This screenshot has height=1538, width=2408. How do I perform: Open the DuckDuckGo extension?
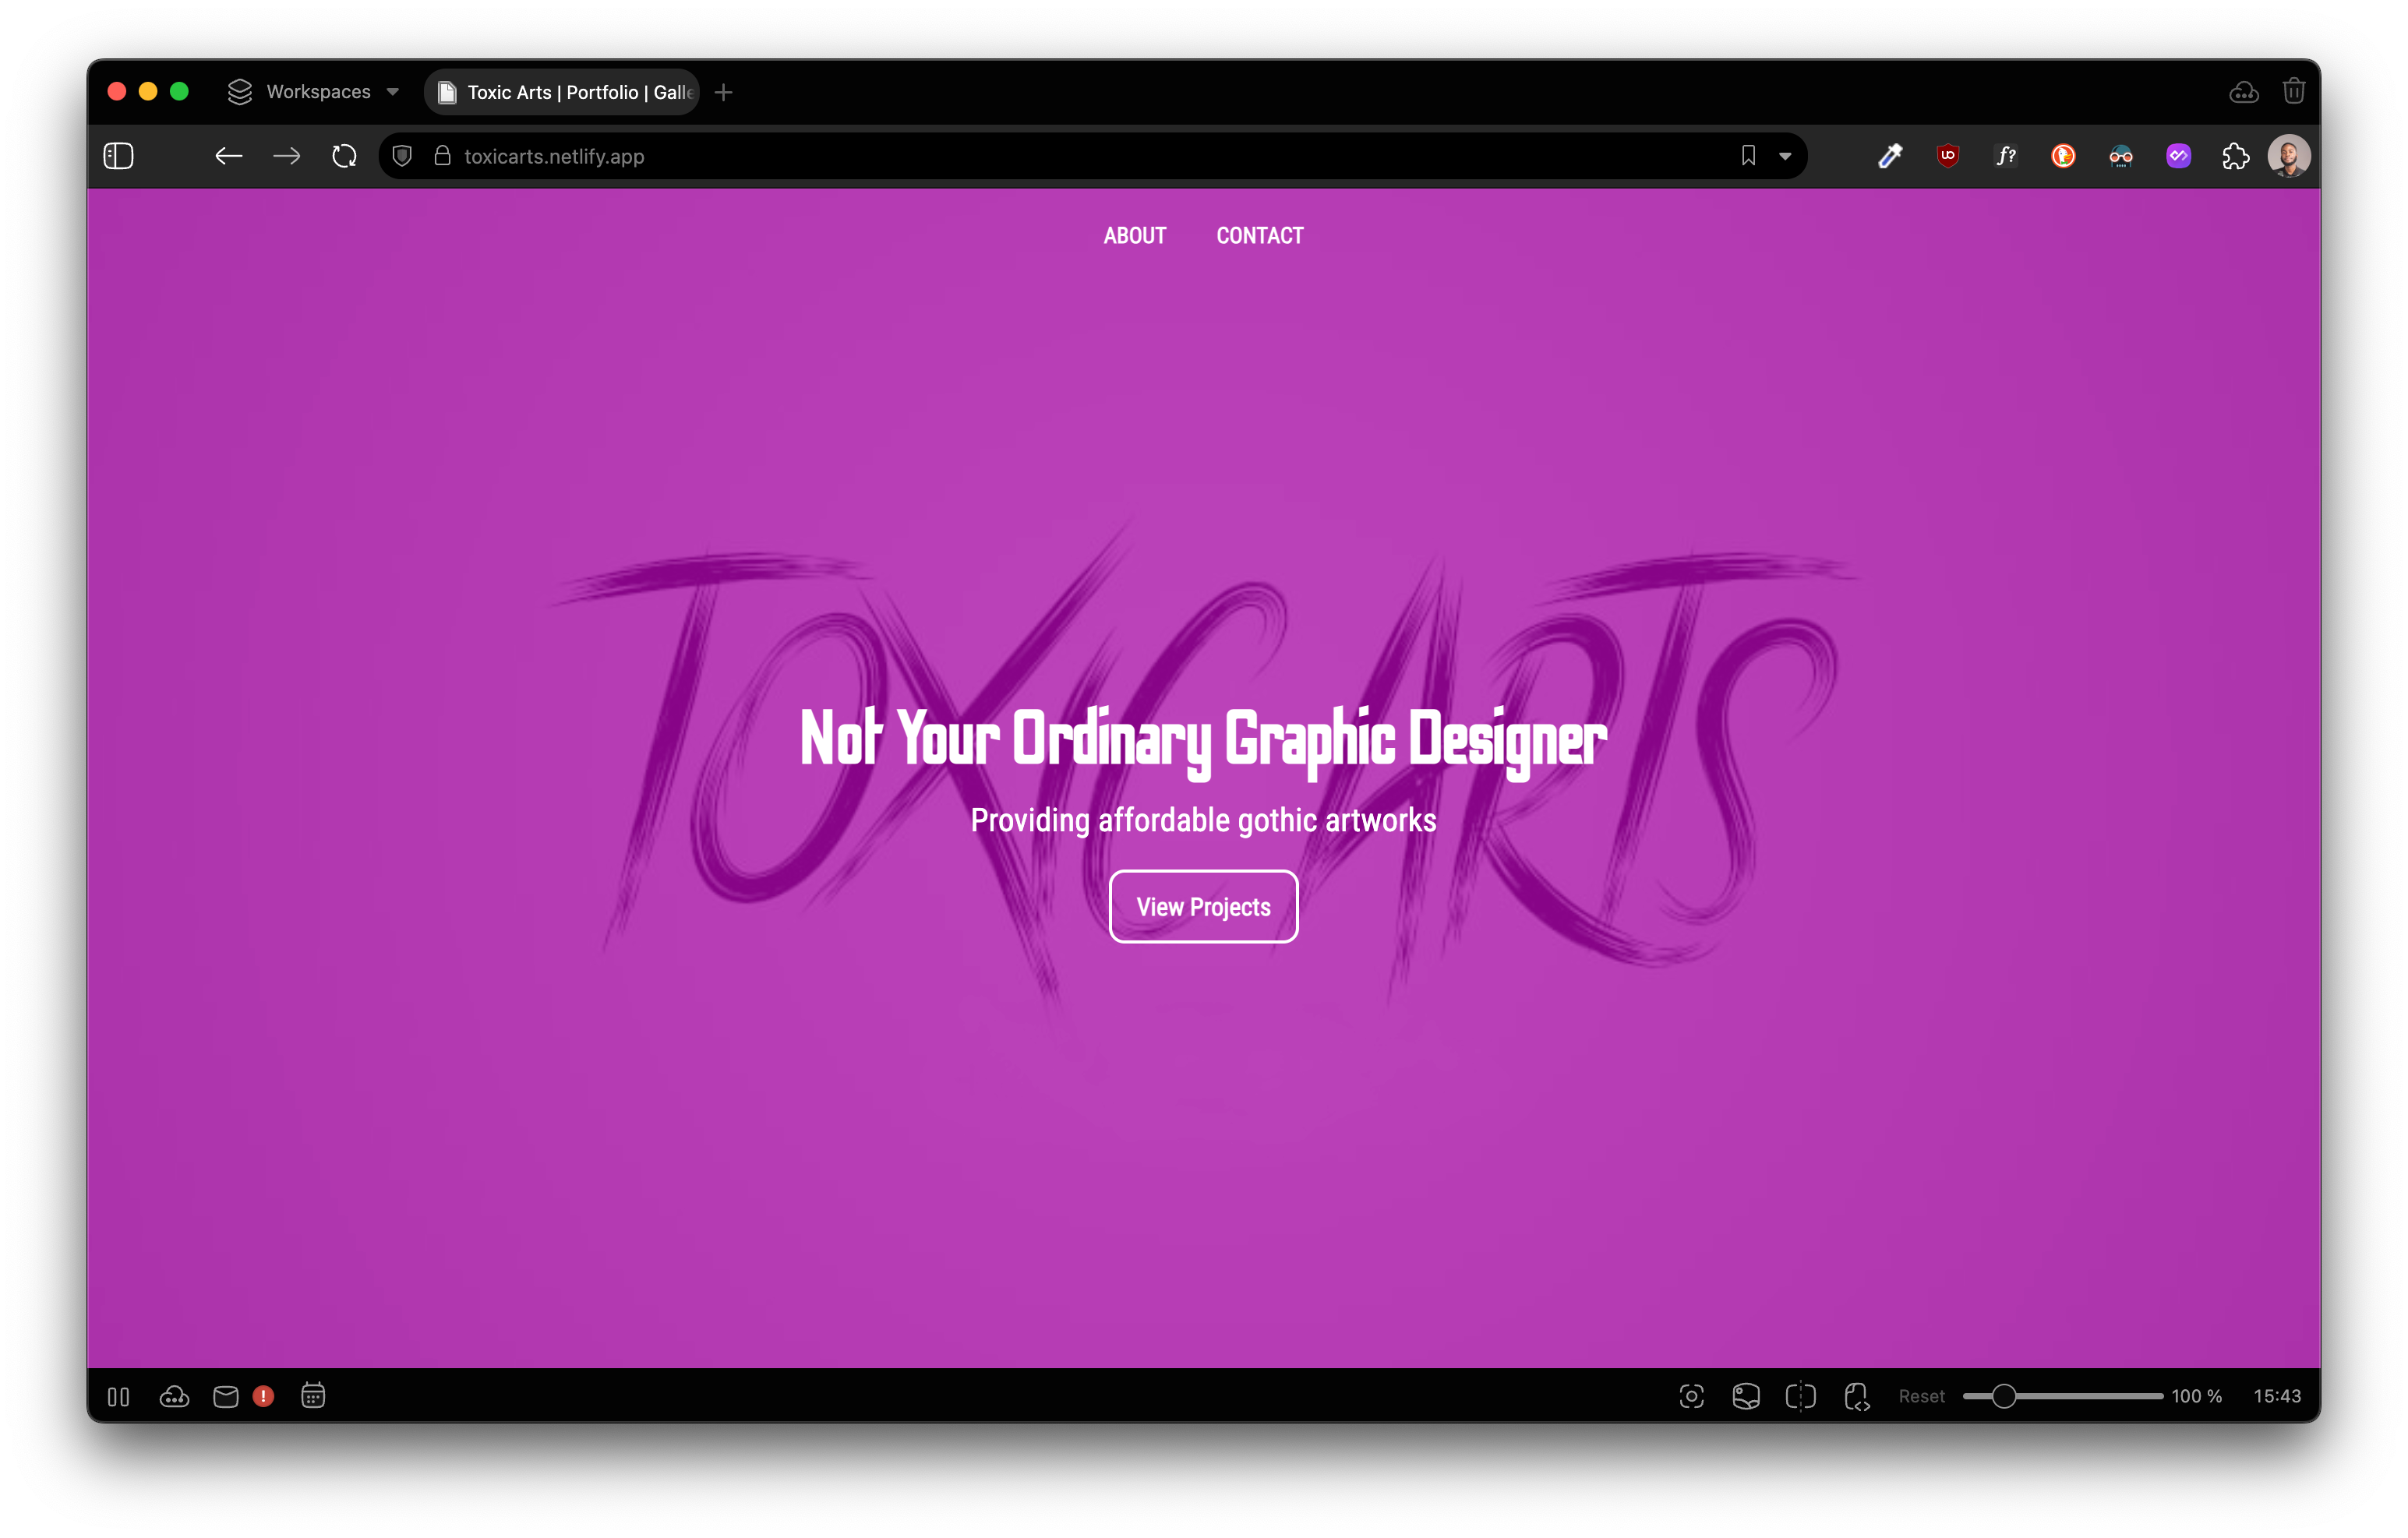click(2063, 156)
